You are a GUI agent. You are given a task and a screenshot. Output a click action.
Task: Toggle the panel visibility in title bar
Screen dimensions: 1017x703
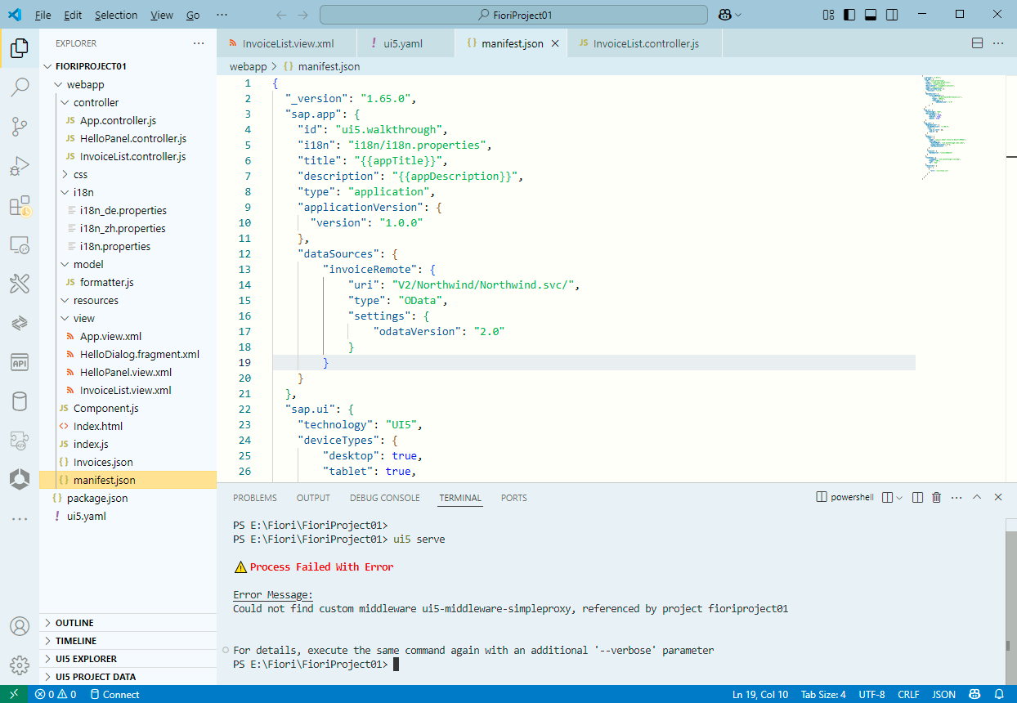(x=869, y=14)
